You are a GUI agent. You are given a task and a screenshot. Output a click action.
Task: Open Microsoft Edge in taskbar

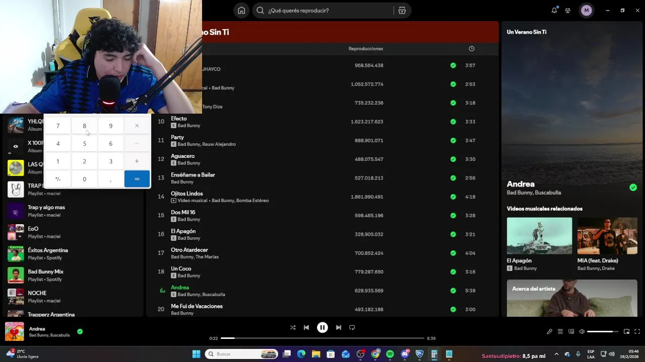[301, 354]
